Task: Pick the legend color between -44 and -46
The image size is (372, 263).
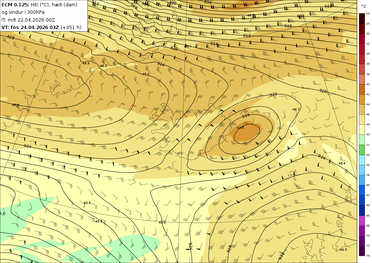Action: (x=362, y=109)
